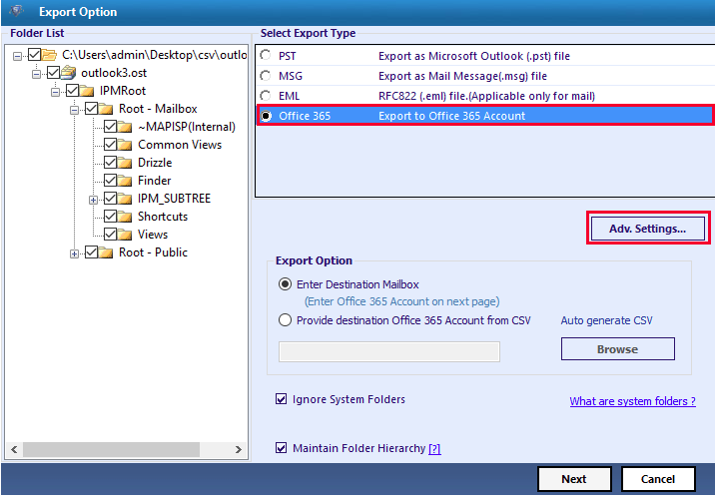715x500 pixels.
Task: Collapse the Root - Mailbox node
Action: coord(74,111)
